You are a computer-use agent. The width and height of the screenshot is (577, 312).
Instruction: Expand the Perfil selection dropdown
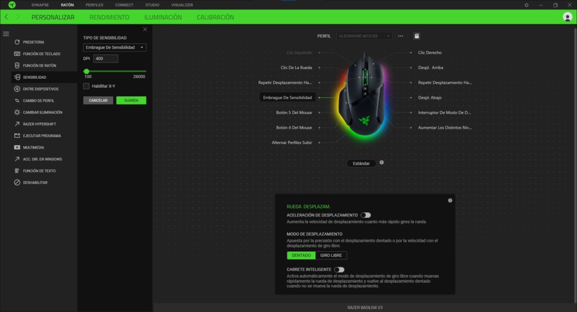click(x=365, y=36)
